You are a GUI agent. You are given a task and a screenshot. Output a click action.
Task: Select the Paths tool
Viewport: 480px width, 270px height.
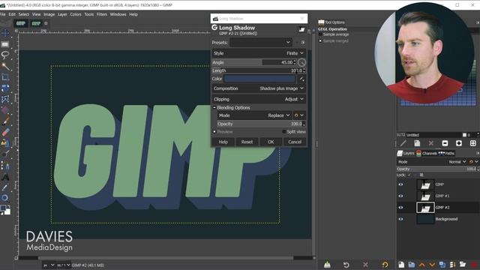[x=5, y=166]
